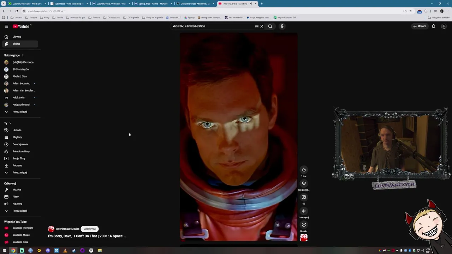The height and width of the screenshot is (254, 452).
Task: Open the on-screen keyboard icon in search box
Action: [257, 26]
